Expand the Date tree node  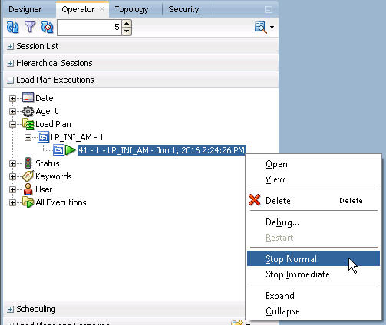(12, 98)
